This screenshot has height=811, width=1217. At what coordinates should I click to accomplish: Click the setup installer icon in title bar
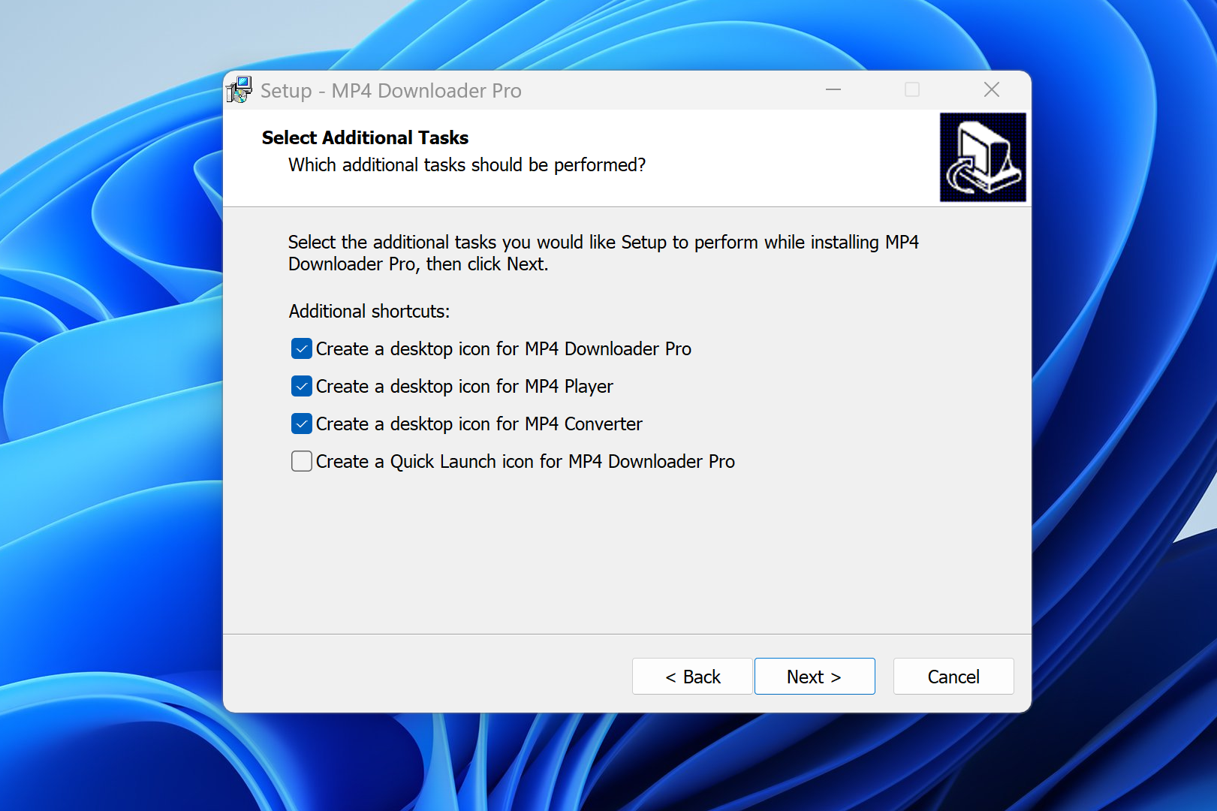coord(239,90)
